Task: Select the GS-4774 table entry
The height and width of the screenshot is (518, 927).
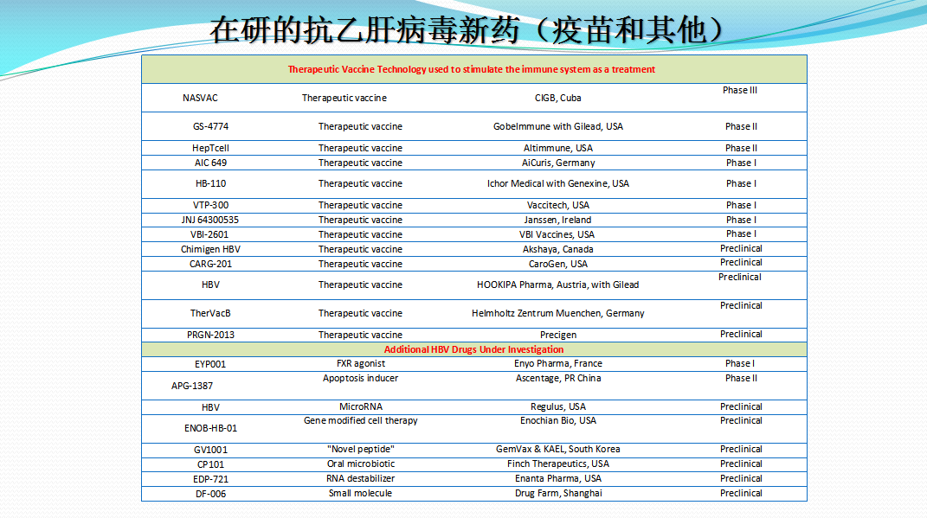Action: (x=210, y=126)
